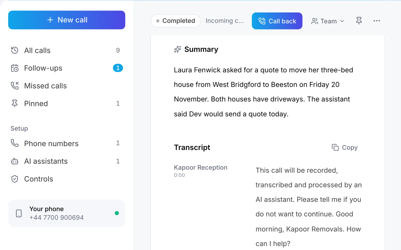Click the 'Transcript' heading
401x250 pixels.
click(x=192, y=147)
